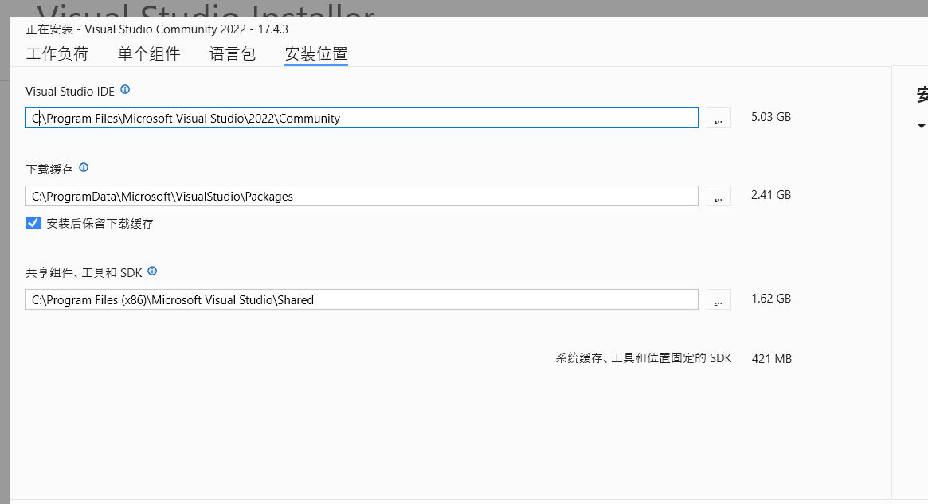The height and width of the screenshot is (504, 928).
Task: Click the Shared SDK path input field
Action: tap(362, 299)
